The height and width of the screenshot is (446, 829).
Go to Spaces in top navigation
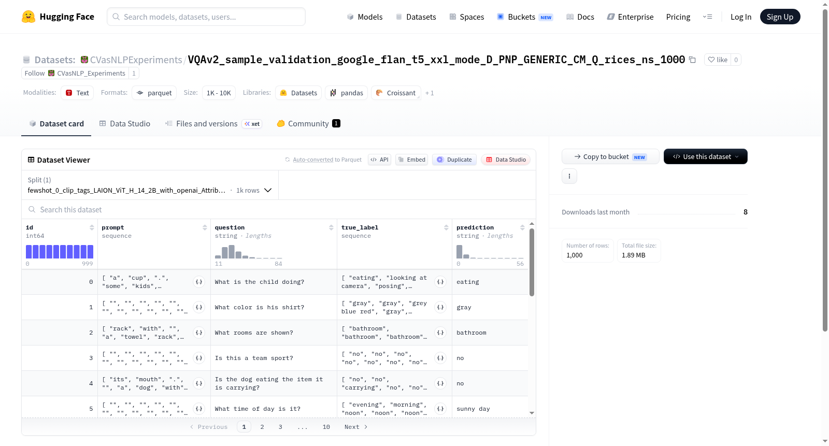467,17
